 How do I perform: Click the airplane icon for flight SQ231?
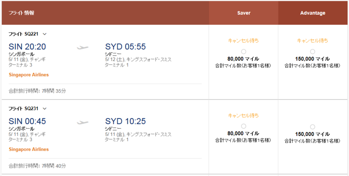(x=82, y=122)
